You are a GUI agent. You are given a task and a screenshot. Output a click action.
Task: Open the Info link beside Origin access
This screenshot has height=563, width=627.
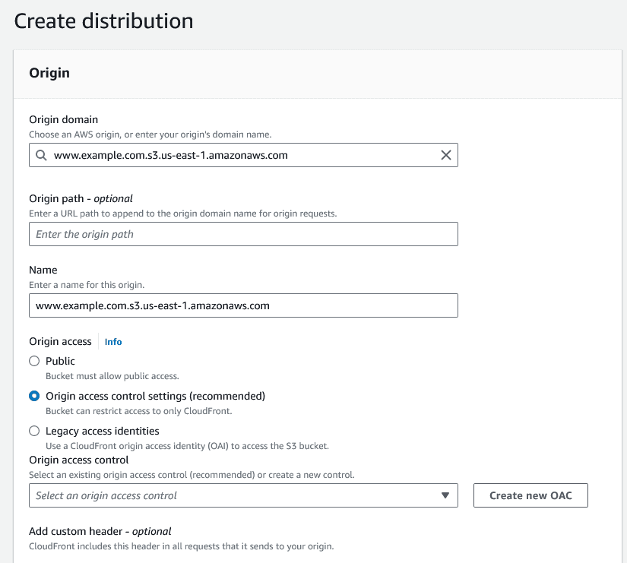click(x=112, y=342)
